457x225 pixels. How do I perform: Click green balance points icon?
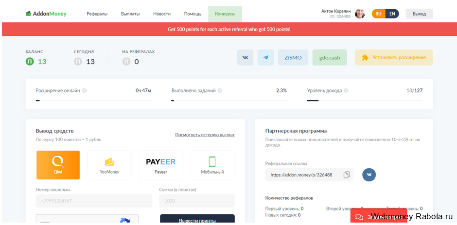coord(30,62)
